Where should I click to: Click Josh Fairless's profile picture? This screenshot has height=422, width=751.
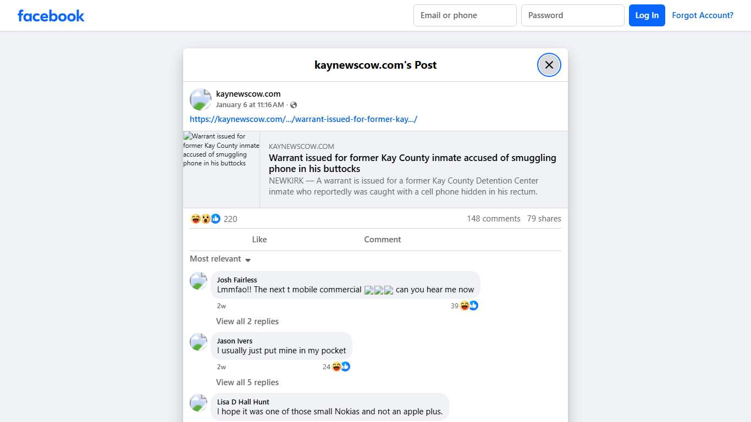(x=198, y=281)
